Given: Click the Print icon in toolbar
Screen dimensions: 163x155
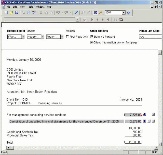Looking at the screenshot, I should coord(23,12).
